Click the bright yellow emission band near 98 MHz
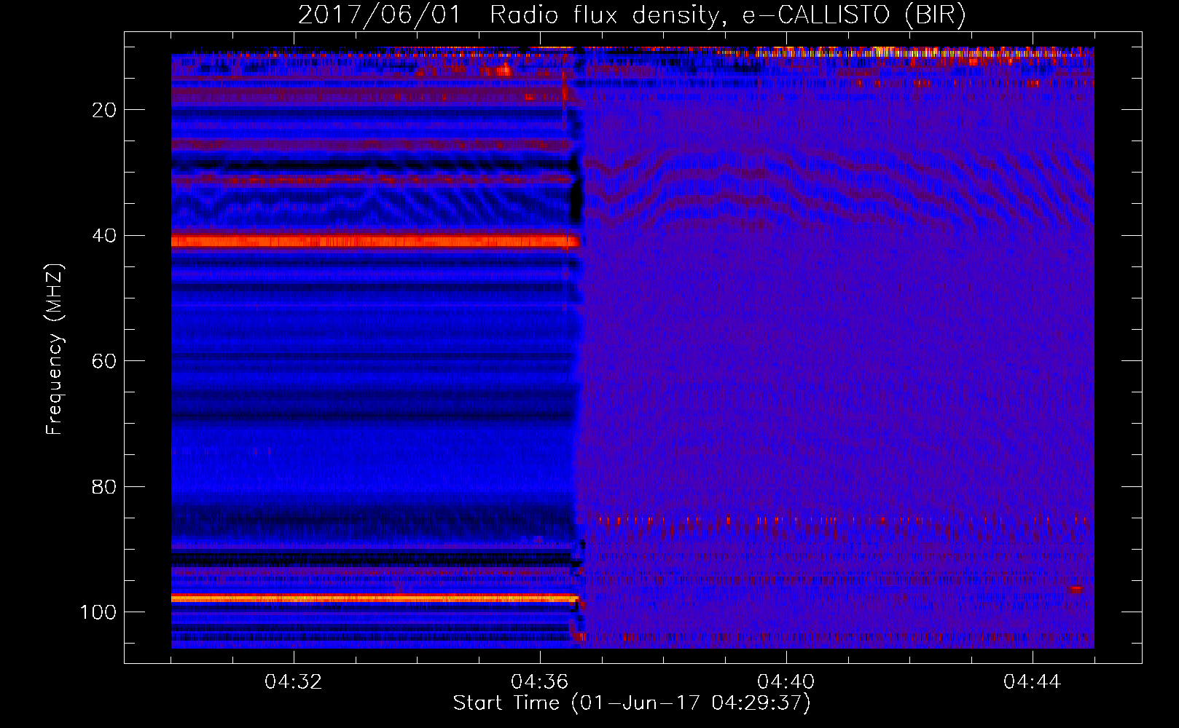Viewport: 1179px width, 728px height. click(375, 598)
